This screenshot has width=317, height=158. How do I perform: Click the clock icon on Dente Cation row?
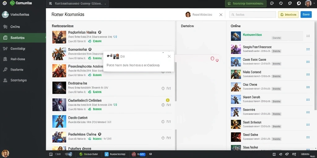163,122
